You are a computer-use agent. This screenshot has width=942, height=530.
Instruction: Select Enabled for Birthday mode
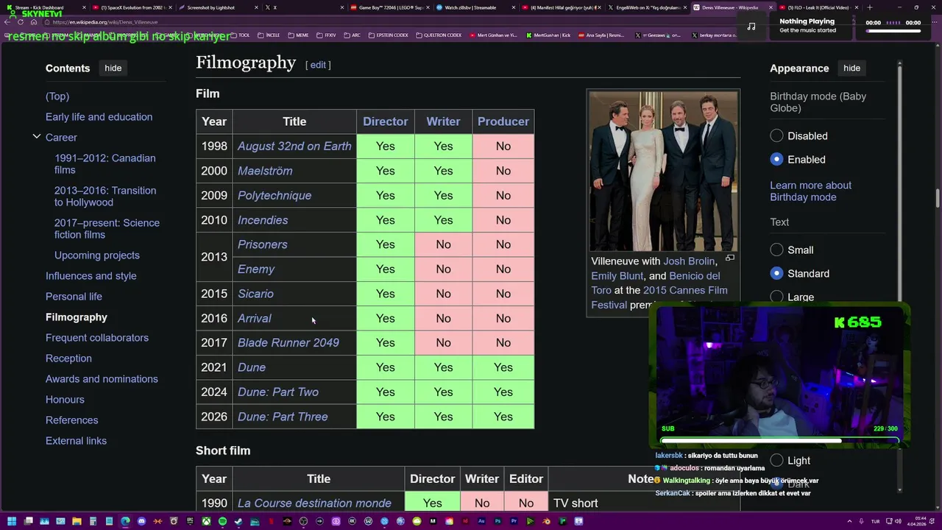click(776, 159)
